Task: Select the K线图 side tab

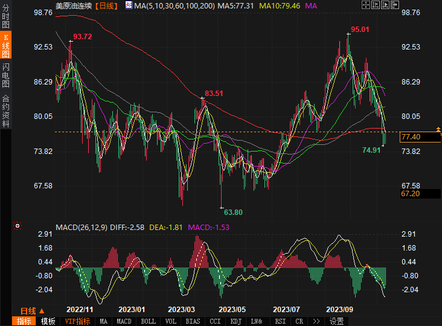Action: coord(5,46)
